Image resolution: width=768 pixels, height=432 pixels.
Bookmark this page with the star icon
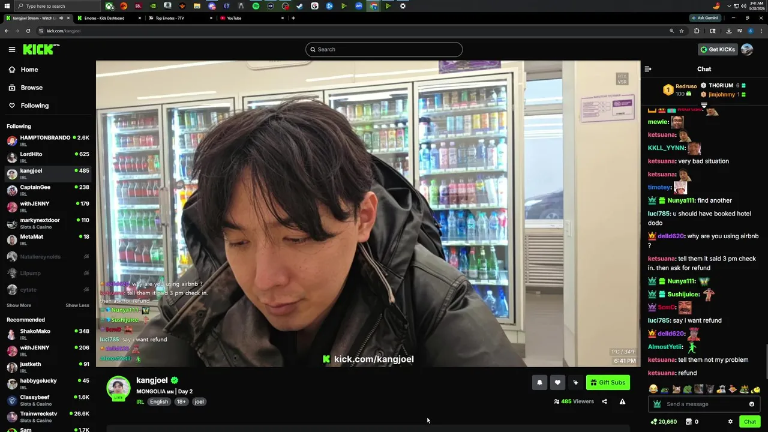(x=682, y=31)
